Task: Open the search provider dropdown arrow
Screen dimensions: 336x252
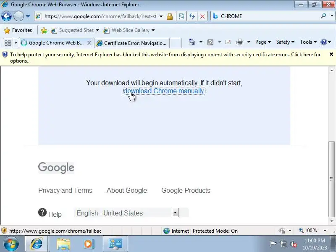Action: tap(332, 16)
